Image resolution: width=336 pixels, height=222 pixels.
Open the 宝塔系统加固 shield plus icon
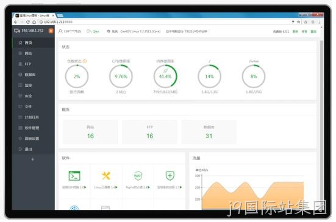(x=170, y=176)
